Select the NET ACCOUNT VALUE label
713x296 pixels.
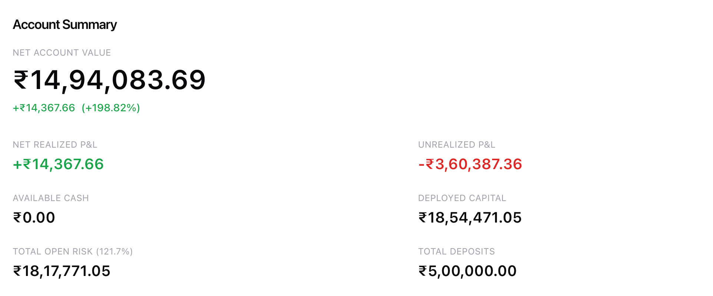coord(62,53)
